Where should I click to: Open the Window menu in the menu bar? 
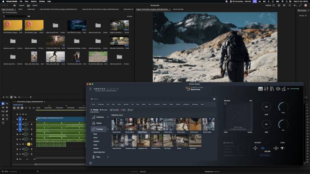(42, 2)
